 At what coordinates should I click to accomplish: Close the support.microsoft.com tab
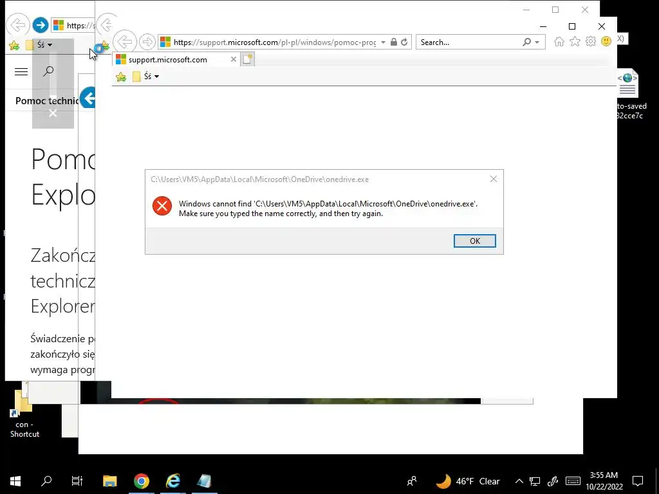click(x=233, y=60)
